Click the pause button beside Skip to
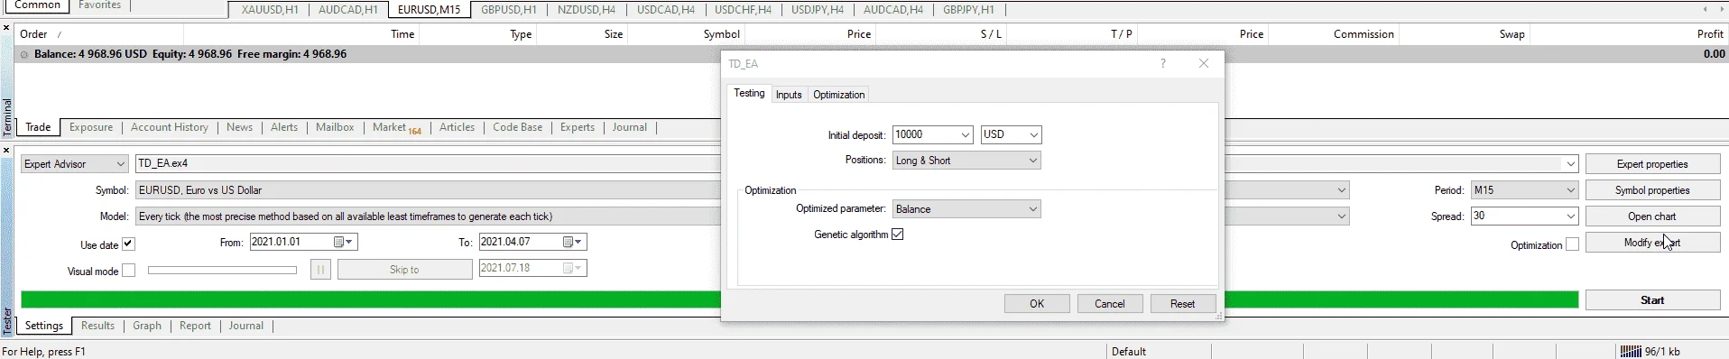The height and width of the screenshot is (359, 1729). (x=320, y=270)
